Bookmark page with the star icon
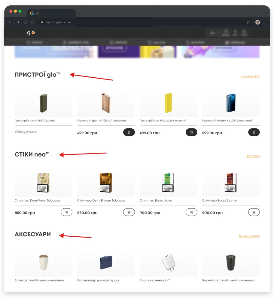This screenshot has width=274, height=302. [x=248, y=22]
